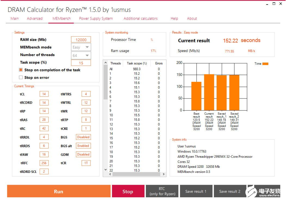Click the Current result bar in chart
This screenshot has height=200, width=289.
(209, 92)
